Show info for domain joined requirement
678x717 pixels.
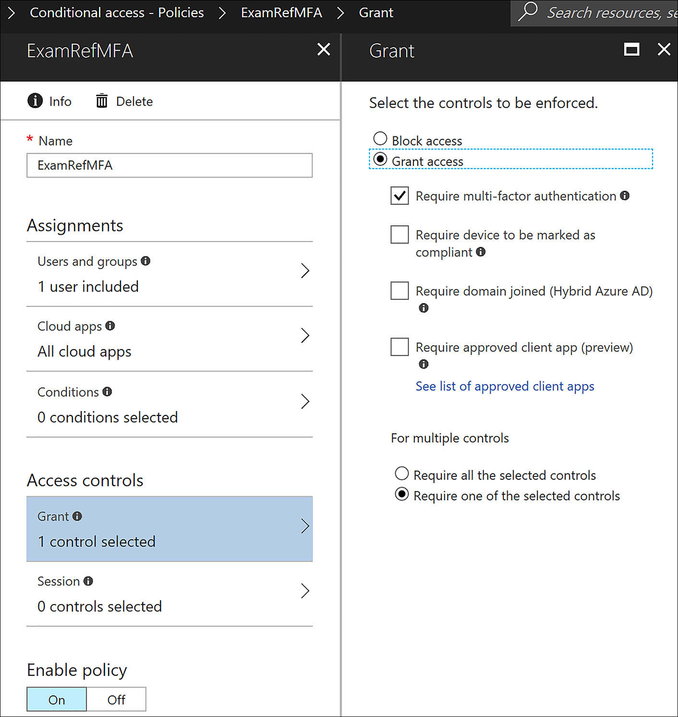pos(424,308)
